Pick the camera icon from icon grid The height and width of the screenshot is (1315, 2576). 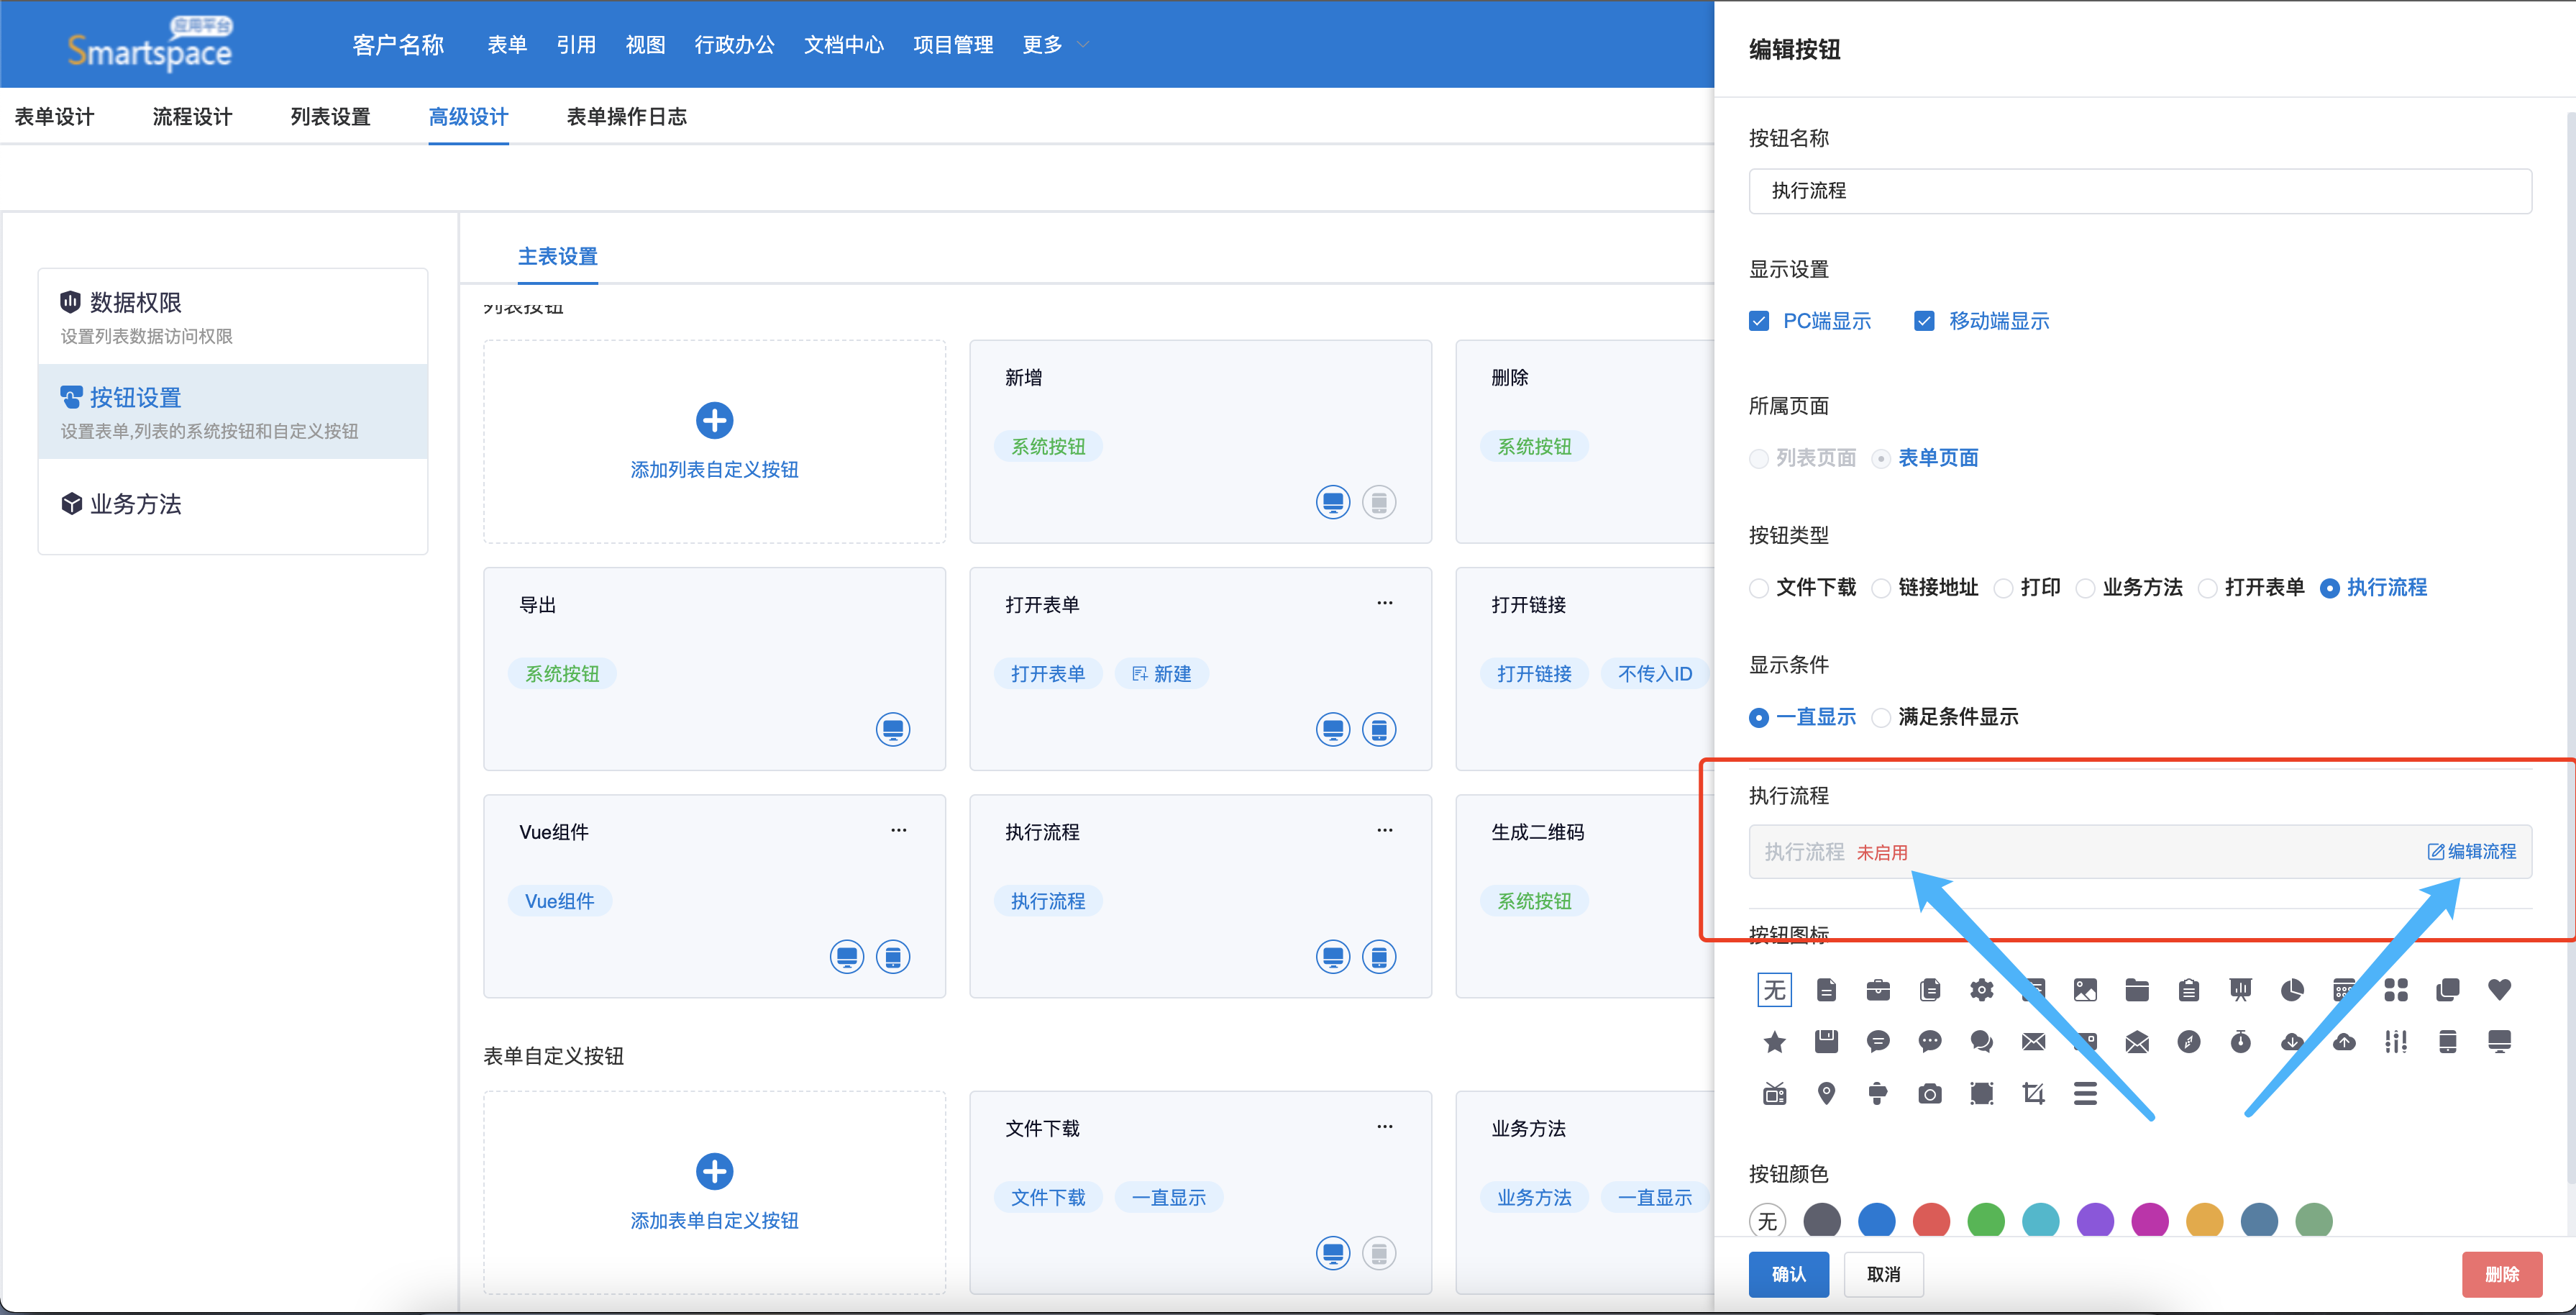pyautogui.click(x=1929, y=1093)
